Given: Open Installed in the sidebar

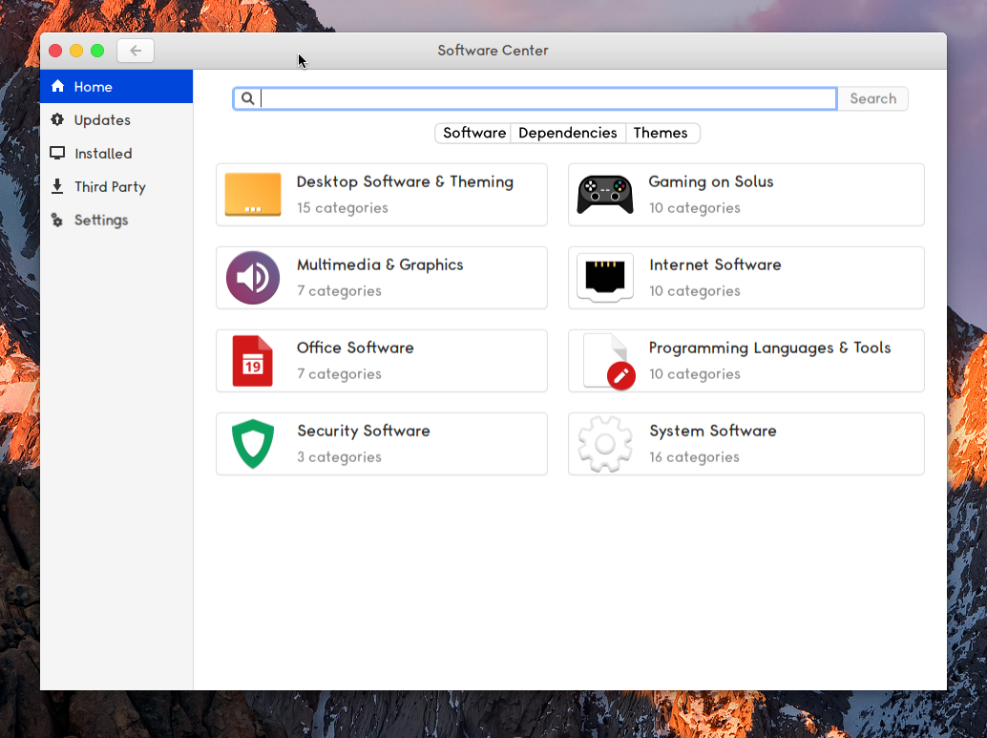Looking at the screenshot, I should [x=103, y=154].
